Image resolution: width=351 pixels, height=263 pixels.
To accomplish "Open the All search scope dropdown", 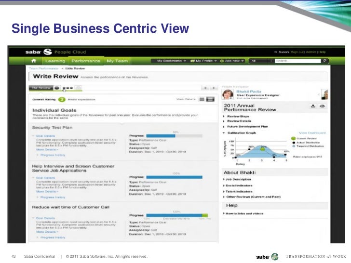I will 261,61.
